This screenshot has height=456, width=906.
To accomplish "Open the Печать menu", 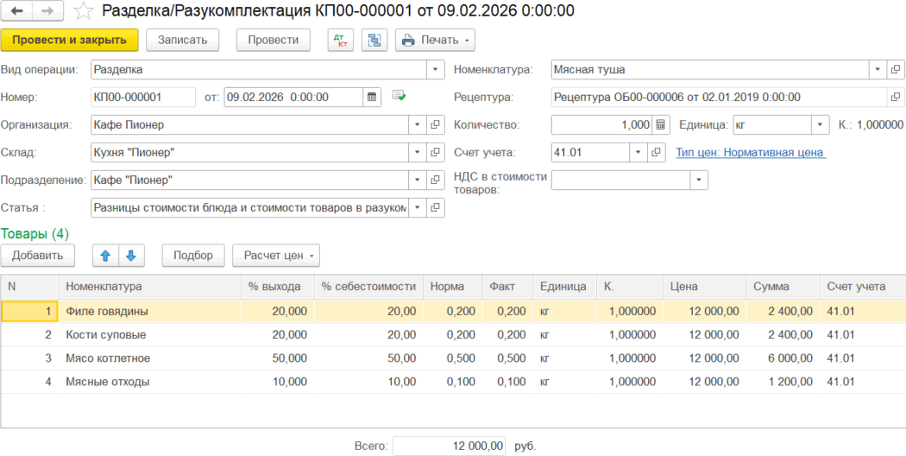I will tap(435, 40).
